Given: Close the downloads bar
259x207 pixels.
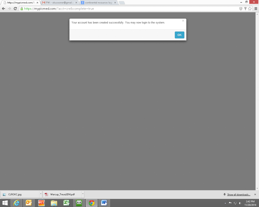Looking at the screenshot, I should (255, 194).
